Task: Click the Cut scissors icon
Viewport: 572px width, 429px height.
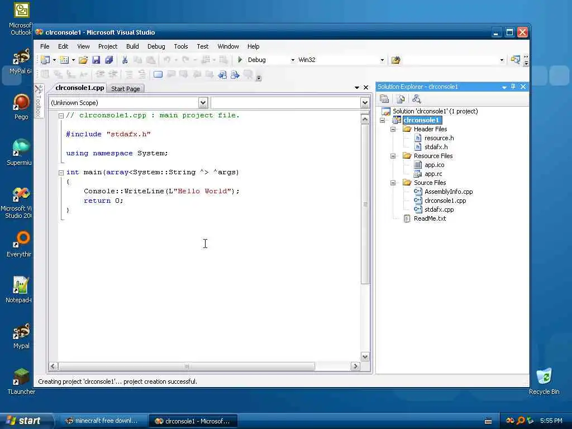Action: tap(125, 60)
